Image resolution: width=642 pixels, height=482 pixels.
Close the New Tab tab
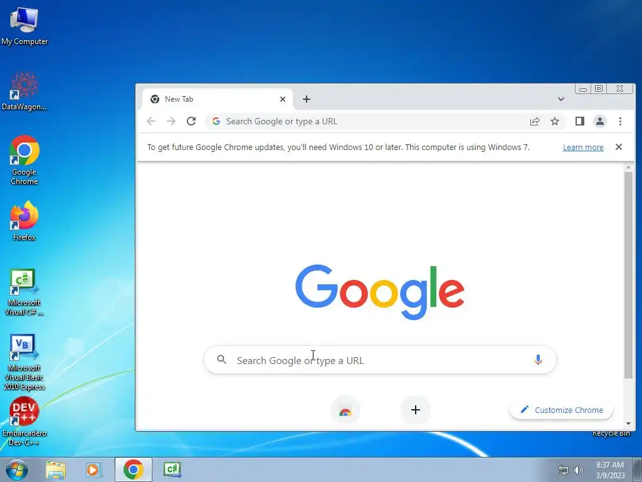283,99
